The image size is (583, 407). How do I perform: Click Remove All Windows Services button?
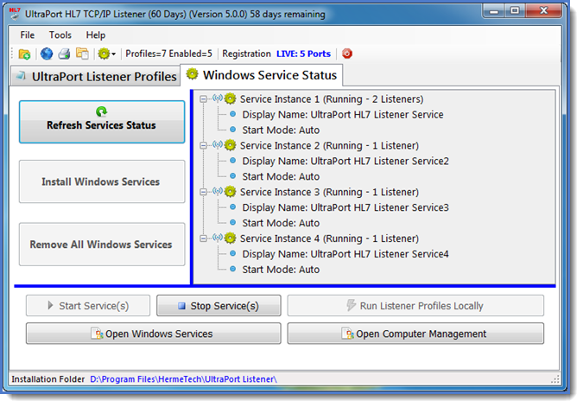pos(102,245)
